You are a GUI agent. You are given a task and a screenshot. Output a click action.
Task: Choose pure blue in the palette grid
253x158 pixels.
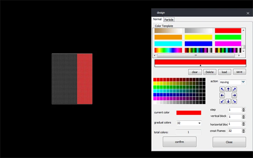(x=155, y=95)
